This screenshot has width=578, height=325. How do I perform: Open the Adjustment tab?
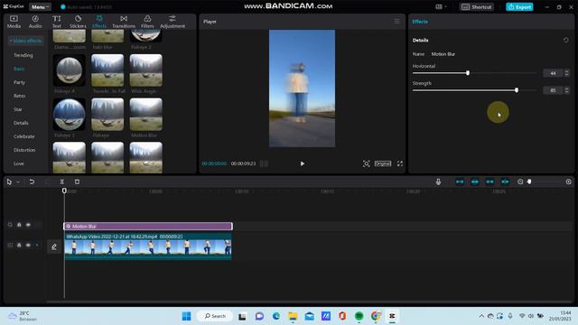coord(172,22)
